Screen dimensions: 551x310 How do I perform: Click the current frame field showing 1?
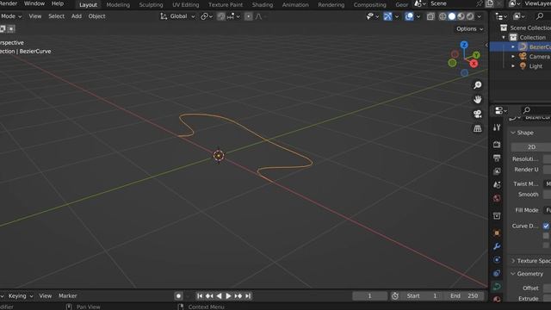coord(369,296)
